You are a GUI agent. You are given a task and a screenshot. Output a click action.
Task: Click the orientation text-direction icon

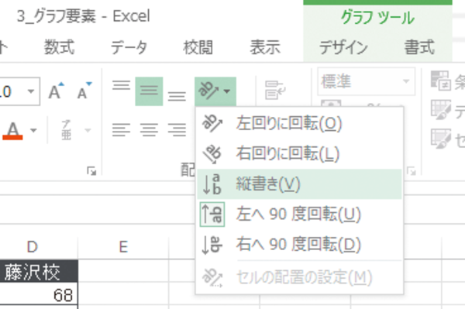(208, 91)
